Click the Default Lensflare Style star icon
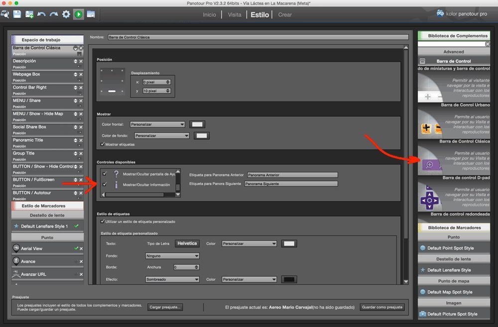 (x=423, y=270)
